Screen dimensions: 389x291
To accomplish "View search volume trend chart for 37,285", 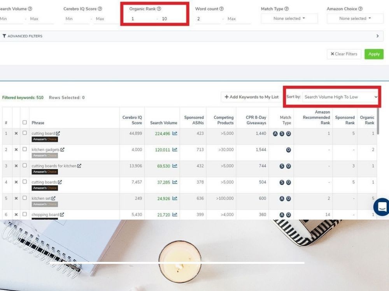I will tap(175, 182).
